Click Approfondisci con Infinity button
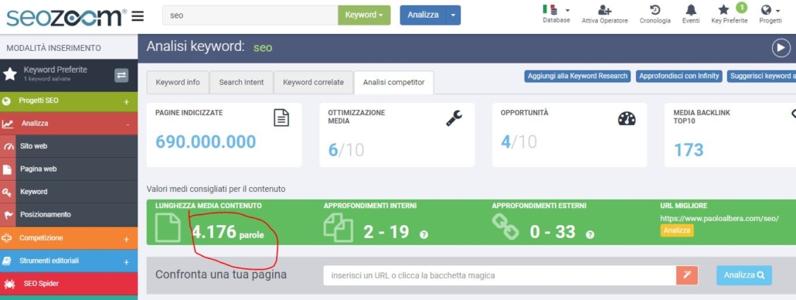The width and height of the screenshot is (796, 300). coord(679,76)
